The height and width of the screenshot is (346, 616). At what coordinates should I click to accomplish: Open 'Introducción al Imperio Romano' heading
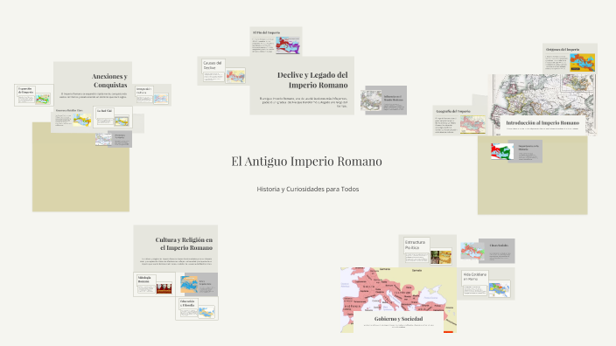point(542,123)
